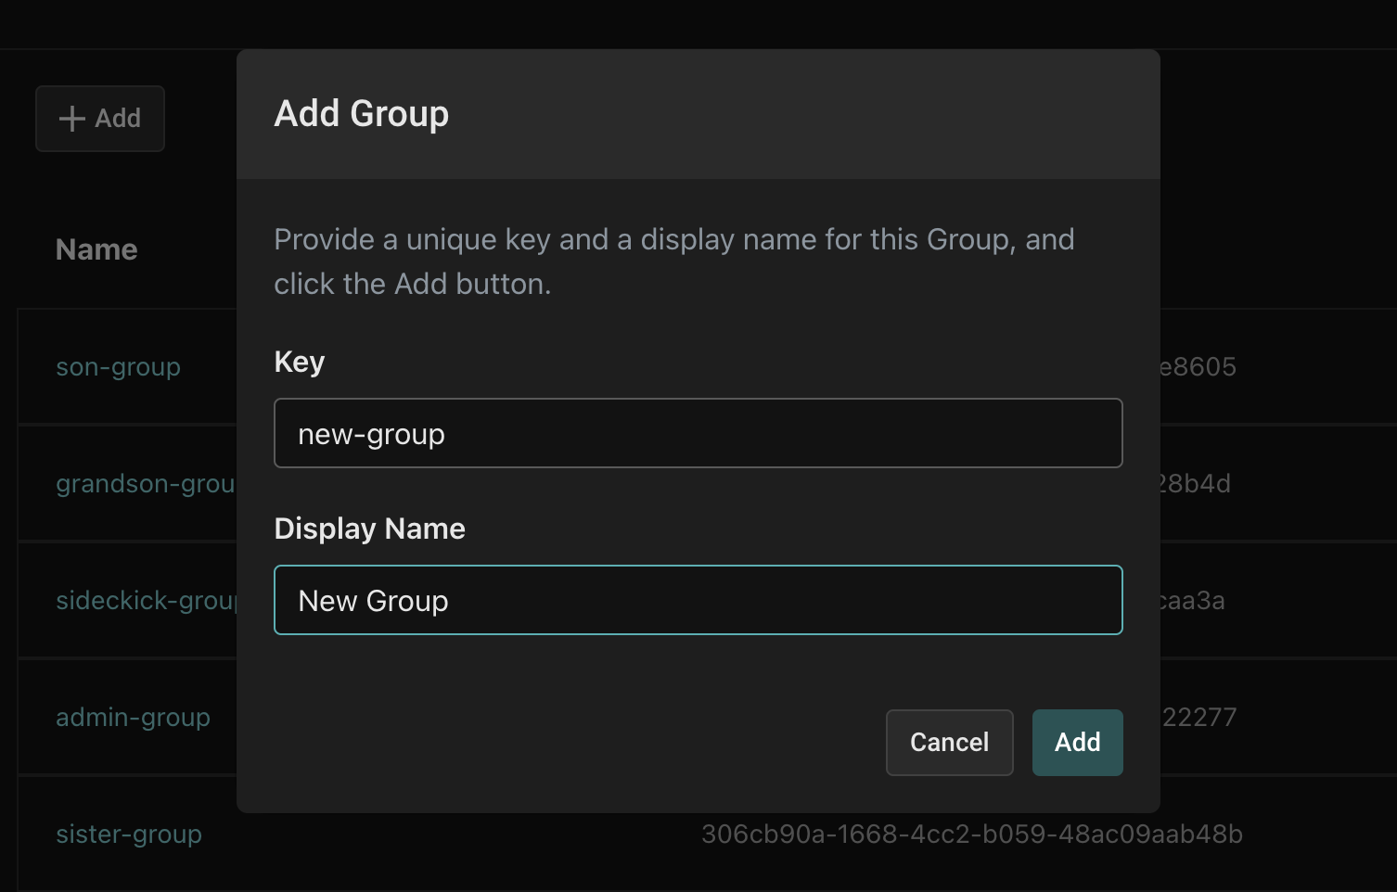The width and height of the screenshot is (1397, 892).
Task: Open the admin-group row link
Action: pos(133,718)
